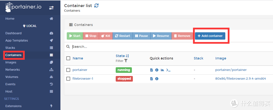
Task: Click the search magnifier icon
Action: (x=68, y=47)
